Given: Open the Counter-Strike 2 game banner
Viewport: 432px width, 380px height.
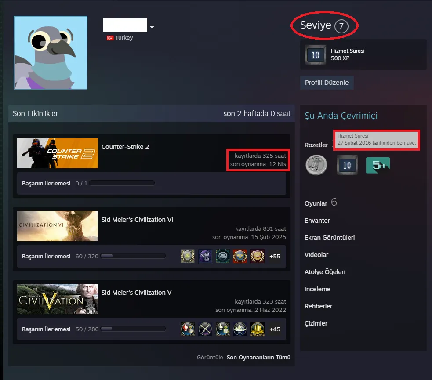Looking at the screenshot, I should pos(58,153).
